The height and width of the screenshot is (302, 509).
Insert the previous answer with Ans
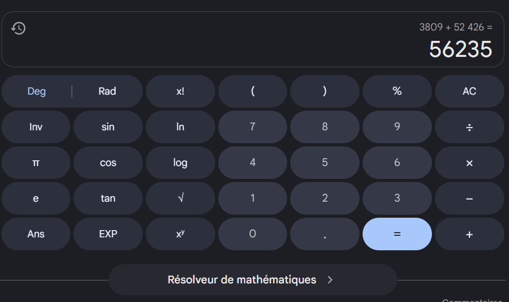click(x=36, y=234)
